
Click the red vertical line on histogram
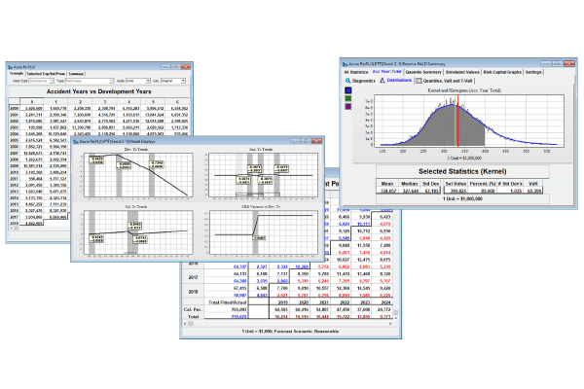[x=458, y=123]
